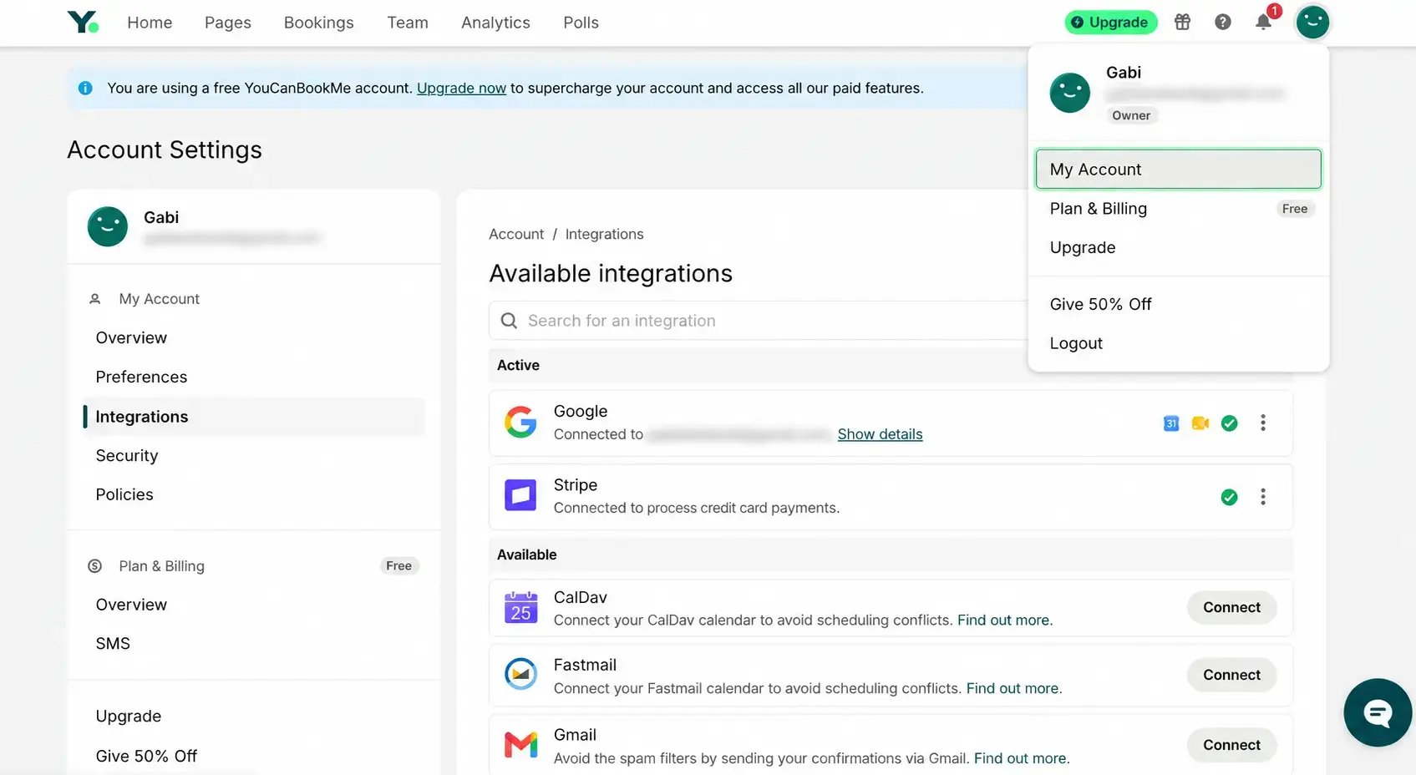Image resolution: width=1416 pixels, height=775 pixels.
Task: Click the Google integration logo
Action: pyautogui.click(x=520, y=423)
